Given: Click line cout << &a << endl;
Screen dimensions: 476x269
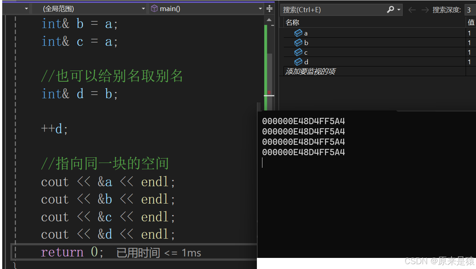Looking at the screenshot, I should coord(108,182).
